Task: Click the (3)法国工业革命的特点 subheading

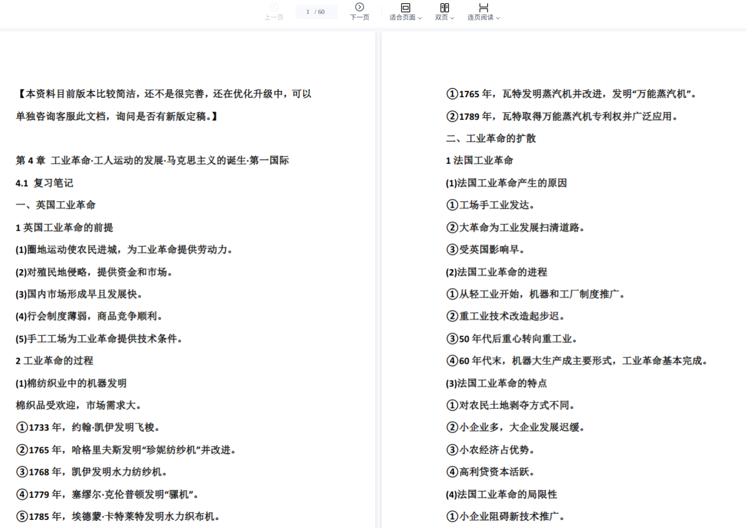Action: coord(496,383)
